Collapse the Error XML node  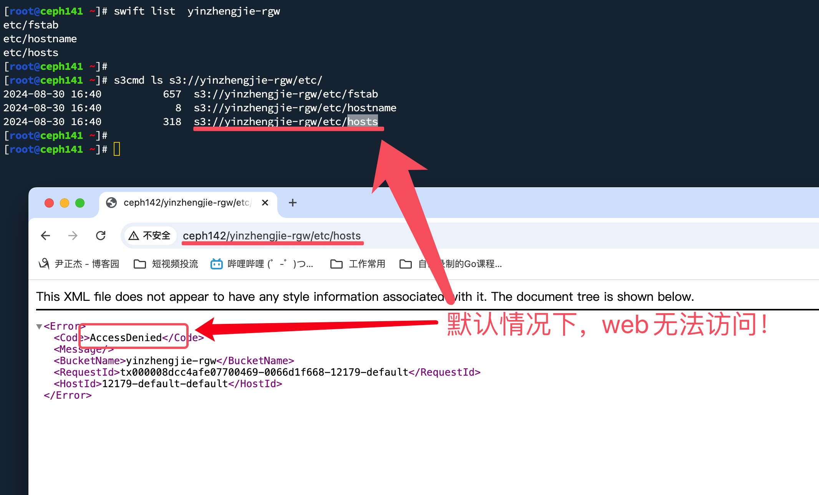39,327
